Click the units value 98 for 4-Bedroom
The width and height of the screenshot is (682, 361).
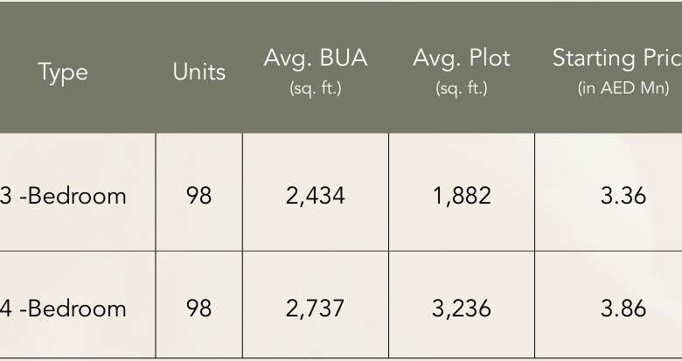click(199, 309)
